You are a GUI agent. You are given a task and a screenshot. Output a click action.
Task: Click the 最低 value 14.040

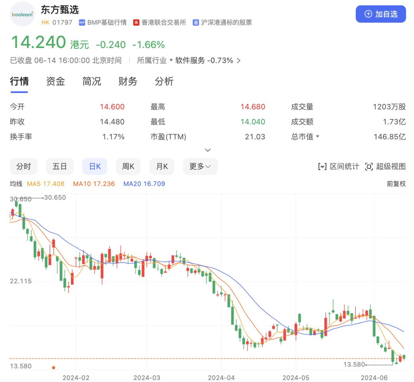coord(253,122)
